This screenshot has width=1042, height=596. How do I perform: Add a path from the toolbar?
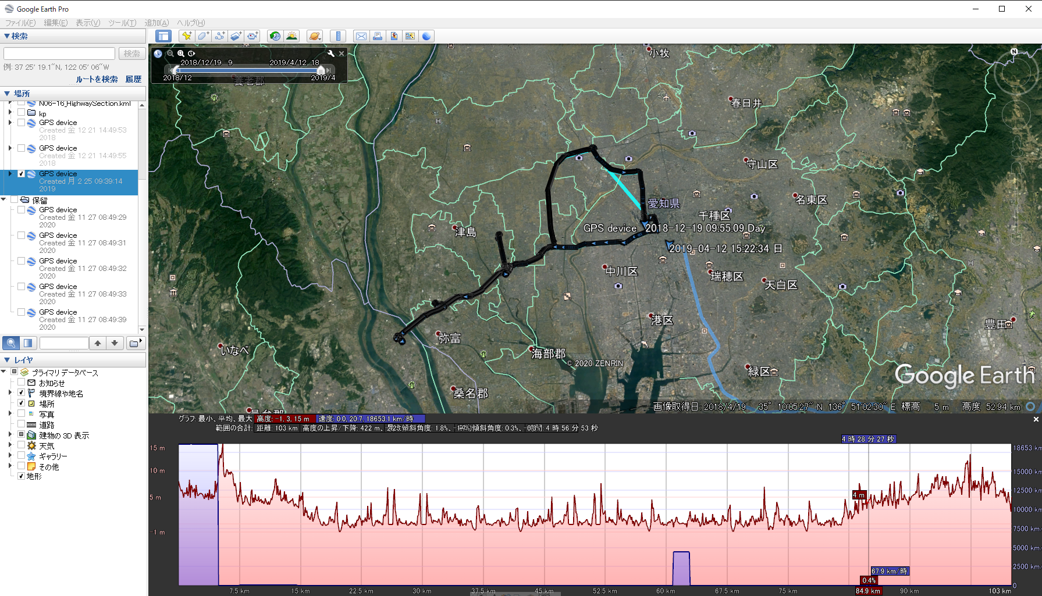pos(219,36)
